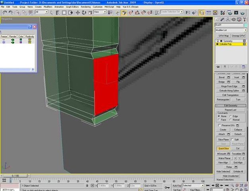
Task: Open the Modifier List dropdown
Action: pos(230,30)
